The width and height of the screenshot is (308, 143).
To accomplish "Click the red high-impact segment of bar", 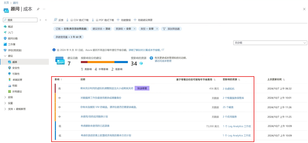I will click(x=84, y=62).
